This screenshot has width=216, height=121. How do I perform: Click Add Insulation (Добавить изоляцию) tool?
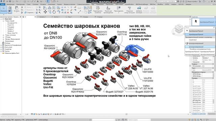(x=139, y=10)
